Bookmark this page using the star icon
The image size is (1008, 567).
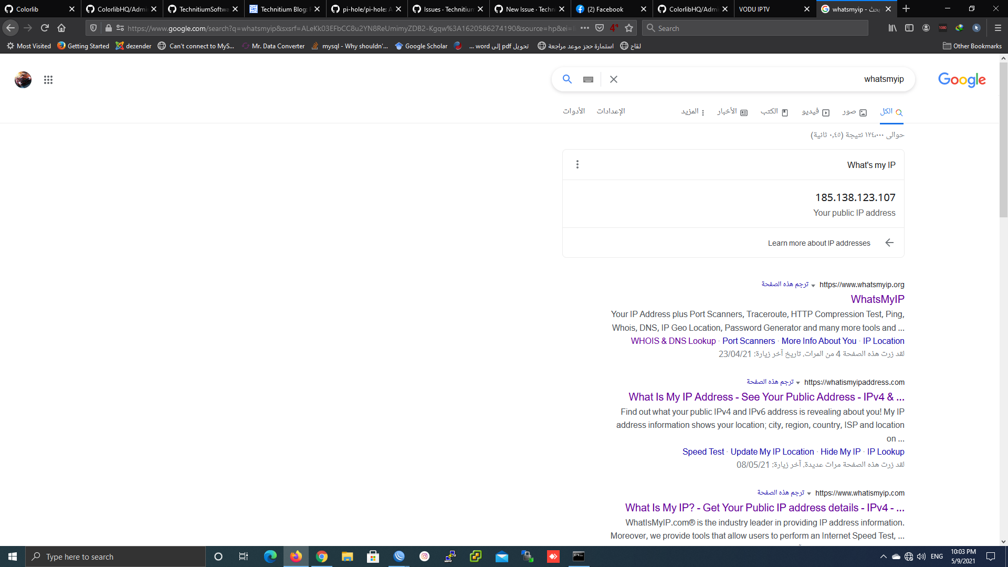point(628,28)
